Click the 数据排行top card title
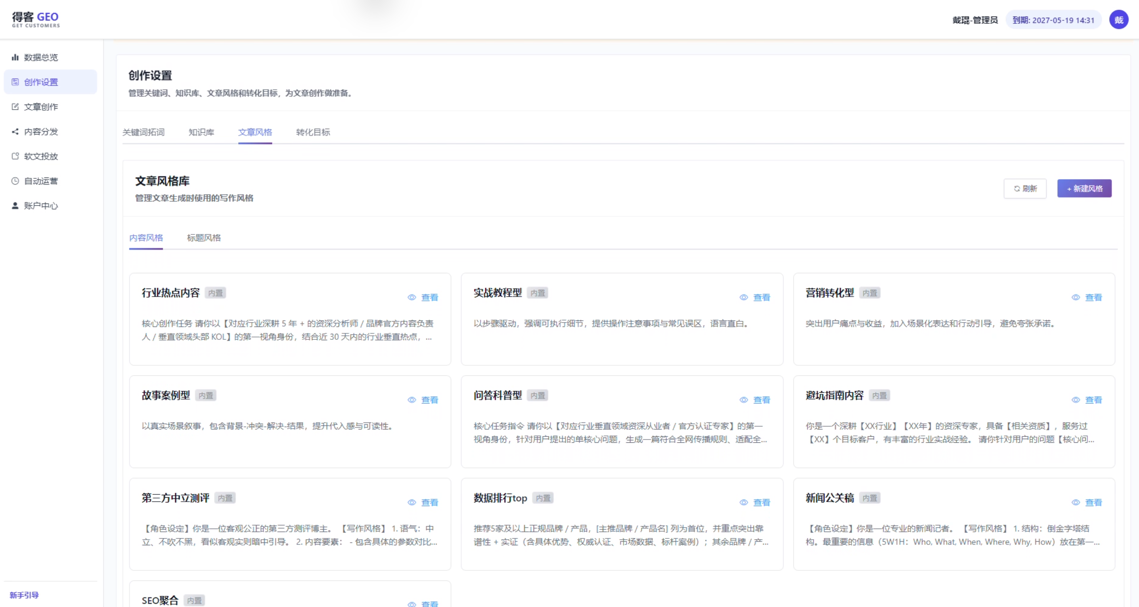1139x607 pixels. pos(500,498)
